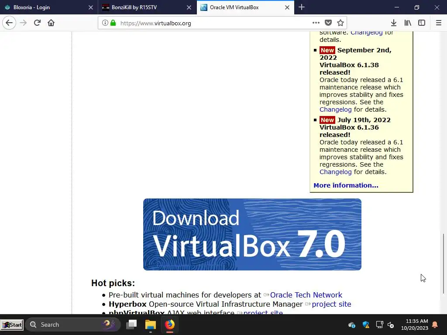Open the Firefox home page

tap(51, 23)
